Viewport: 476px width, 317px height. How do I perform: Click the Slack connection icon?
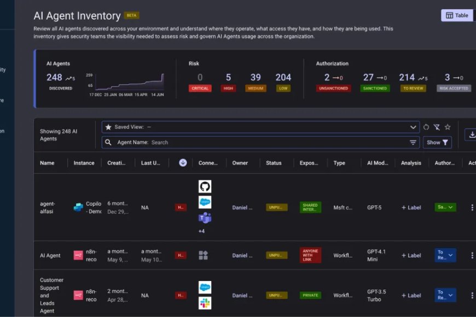[x=205, y=303]
